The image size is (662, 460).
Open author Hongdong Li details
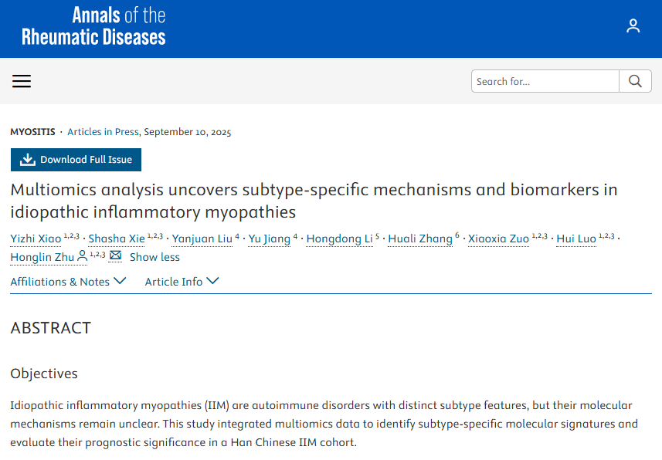click(x=339, y=238)
